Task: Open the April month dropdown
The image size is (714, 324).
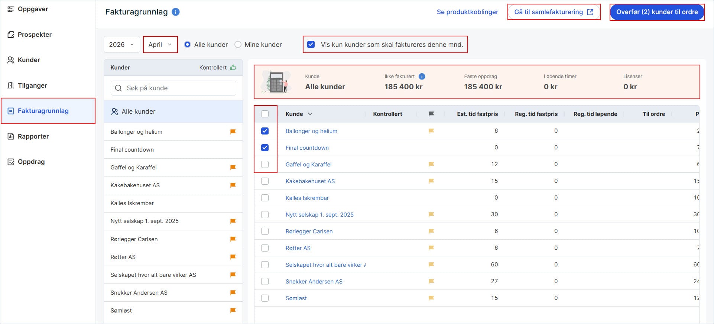Action: tap(160, 45)
